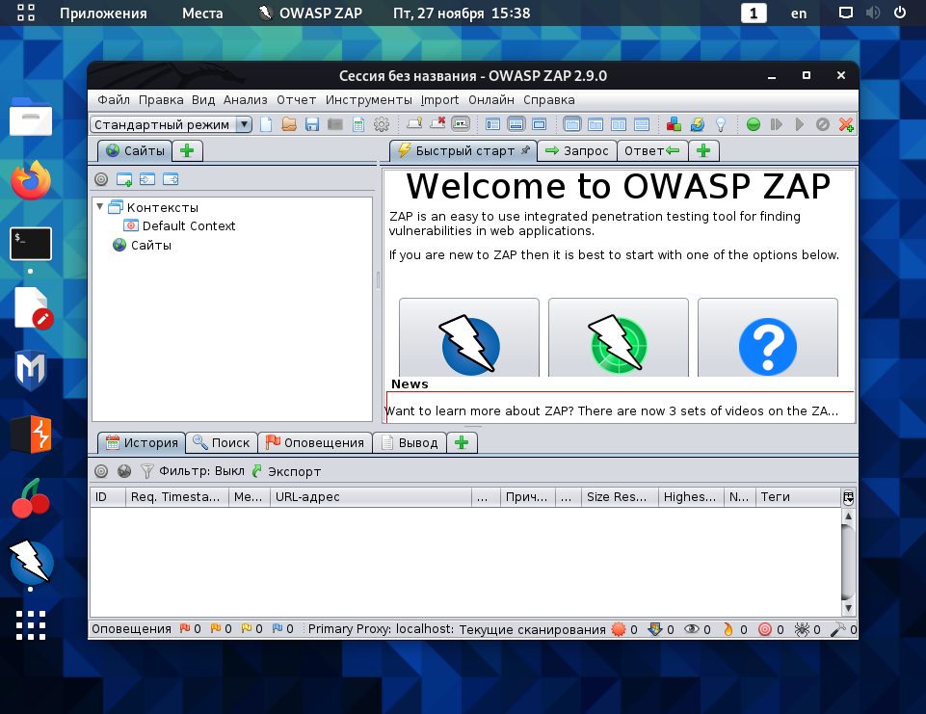Switch to the Оповещения tab
This screenshot has width=926, height=714.
[x=315, y=443]
